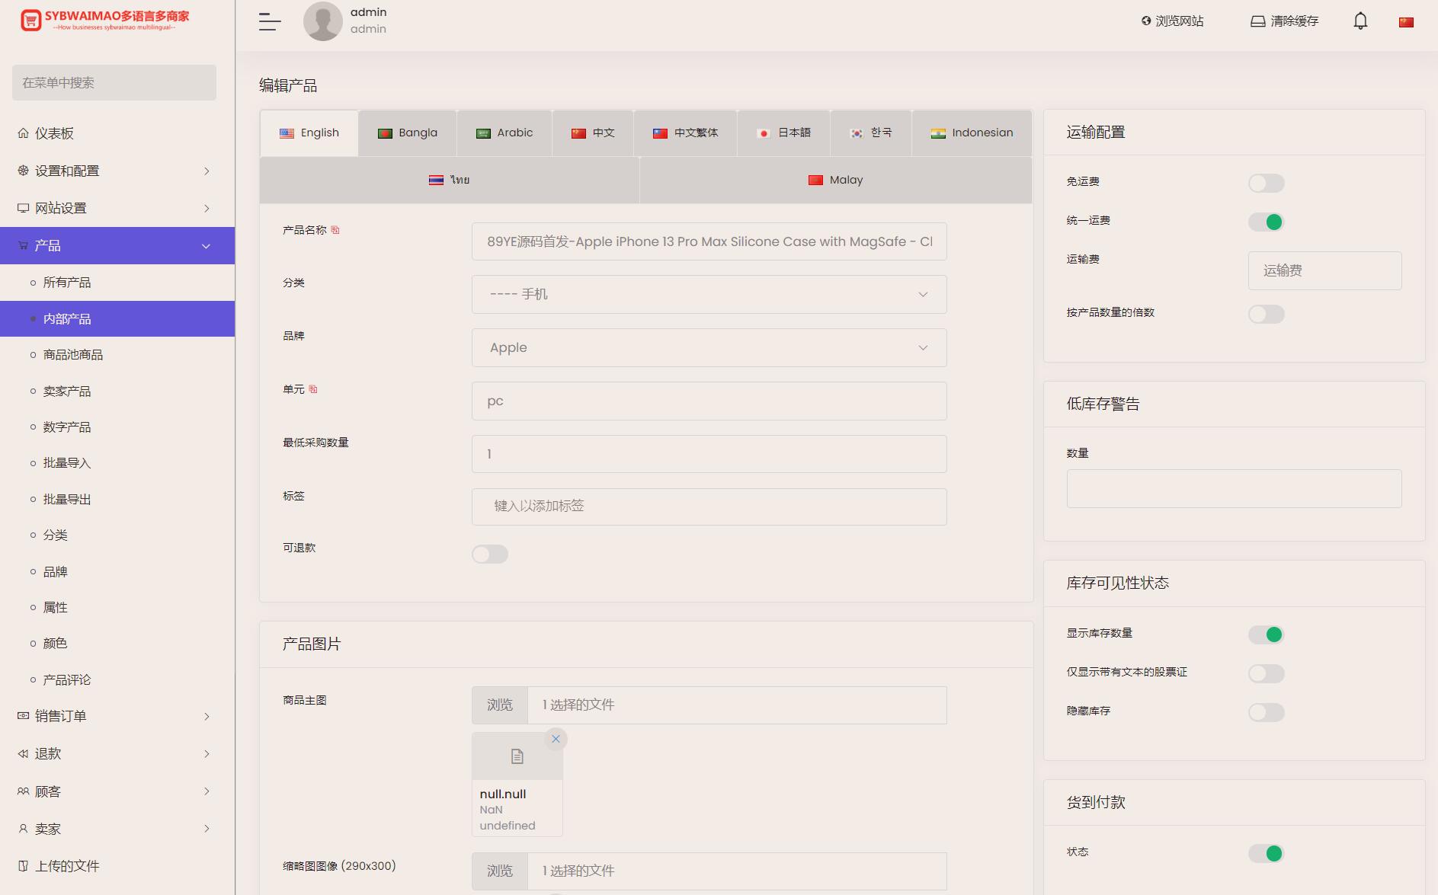Click the SYBWAIMAO logo
Screen dimensions: 1438x895
(x=105, y=21)
